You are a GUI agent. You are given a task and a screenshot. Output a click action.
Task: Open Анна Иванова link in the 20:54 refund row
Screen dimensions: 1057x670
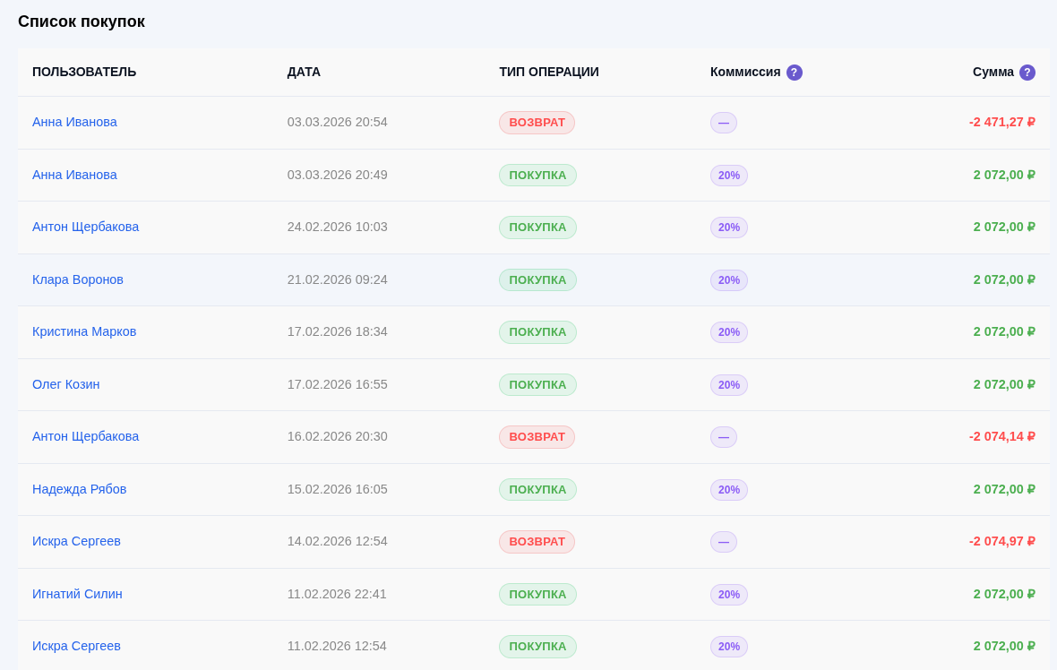[74, 122]
